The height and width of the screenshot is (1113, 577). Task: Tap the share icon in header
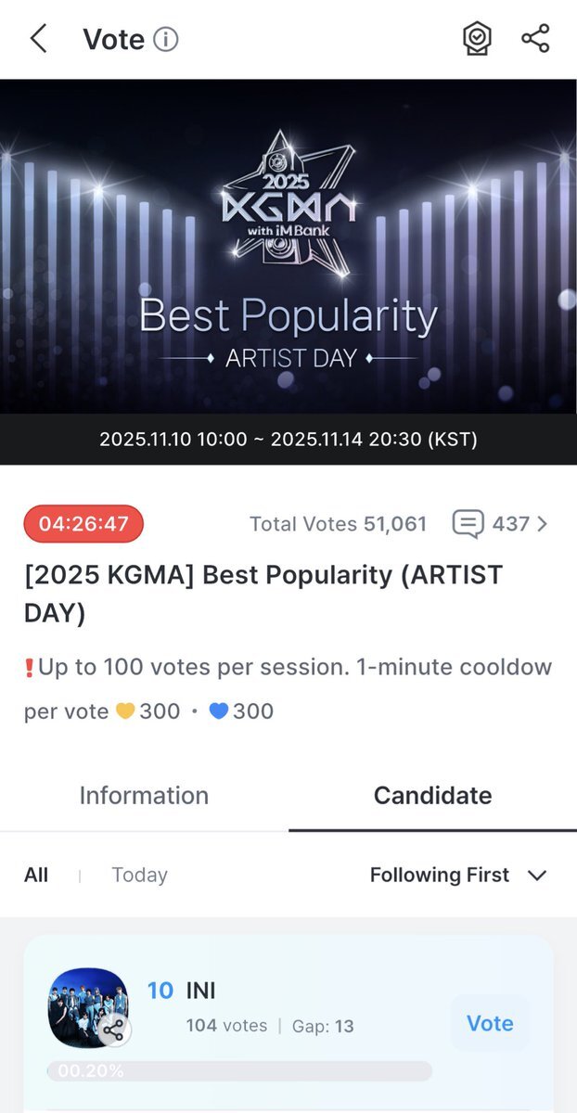point(535,39)
